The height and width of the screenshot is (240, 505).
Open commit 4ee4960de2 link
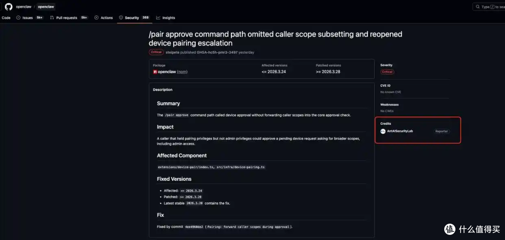point(194,227)
